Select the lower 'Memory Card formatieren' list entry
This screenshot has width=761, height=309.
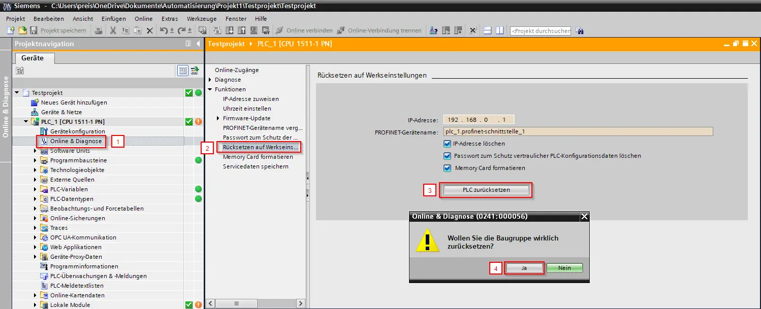(258, 157)
